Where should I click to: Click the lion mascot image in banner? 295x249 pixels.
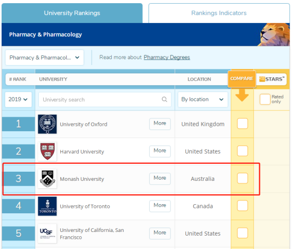click(274, 35)
